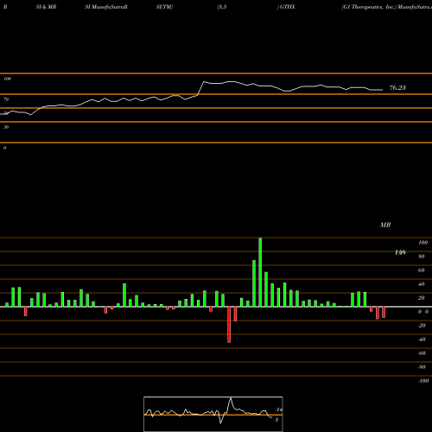Click the MR axis label -40

[x=422, y=340]
